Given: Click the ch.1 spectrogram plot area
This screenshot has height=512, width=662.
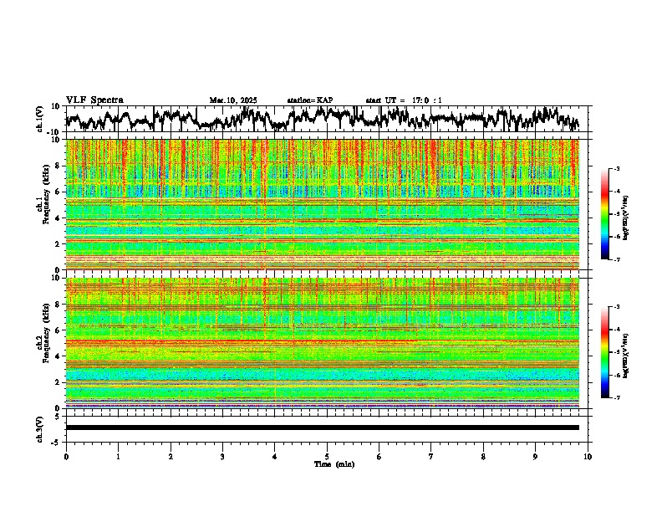Looking at the screenshot, I should 323,204.
